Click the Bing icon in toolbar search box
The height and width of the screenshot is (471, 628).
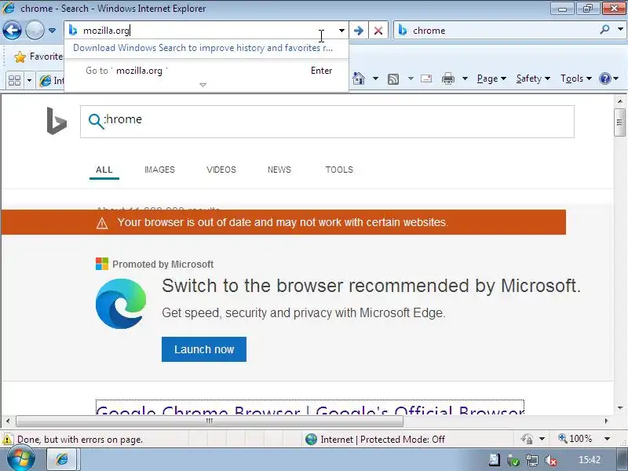click(403, 31)
